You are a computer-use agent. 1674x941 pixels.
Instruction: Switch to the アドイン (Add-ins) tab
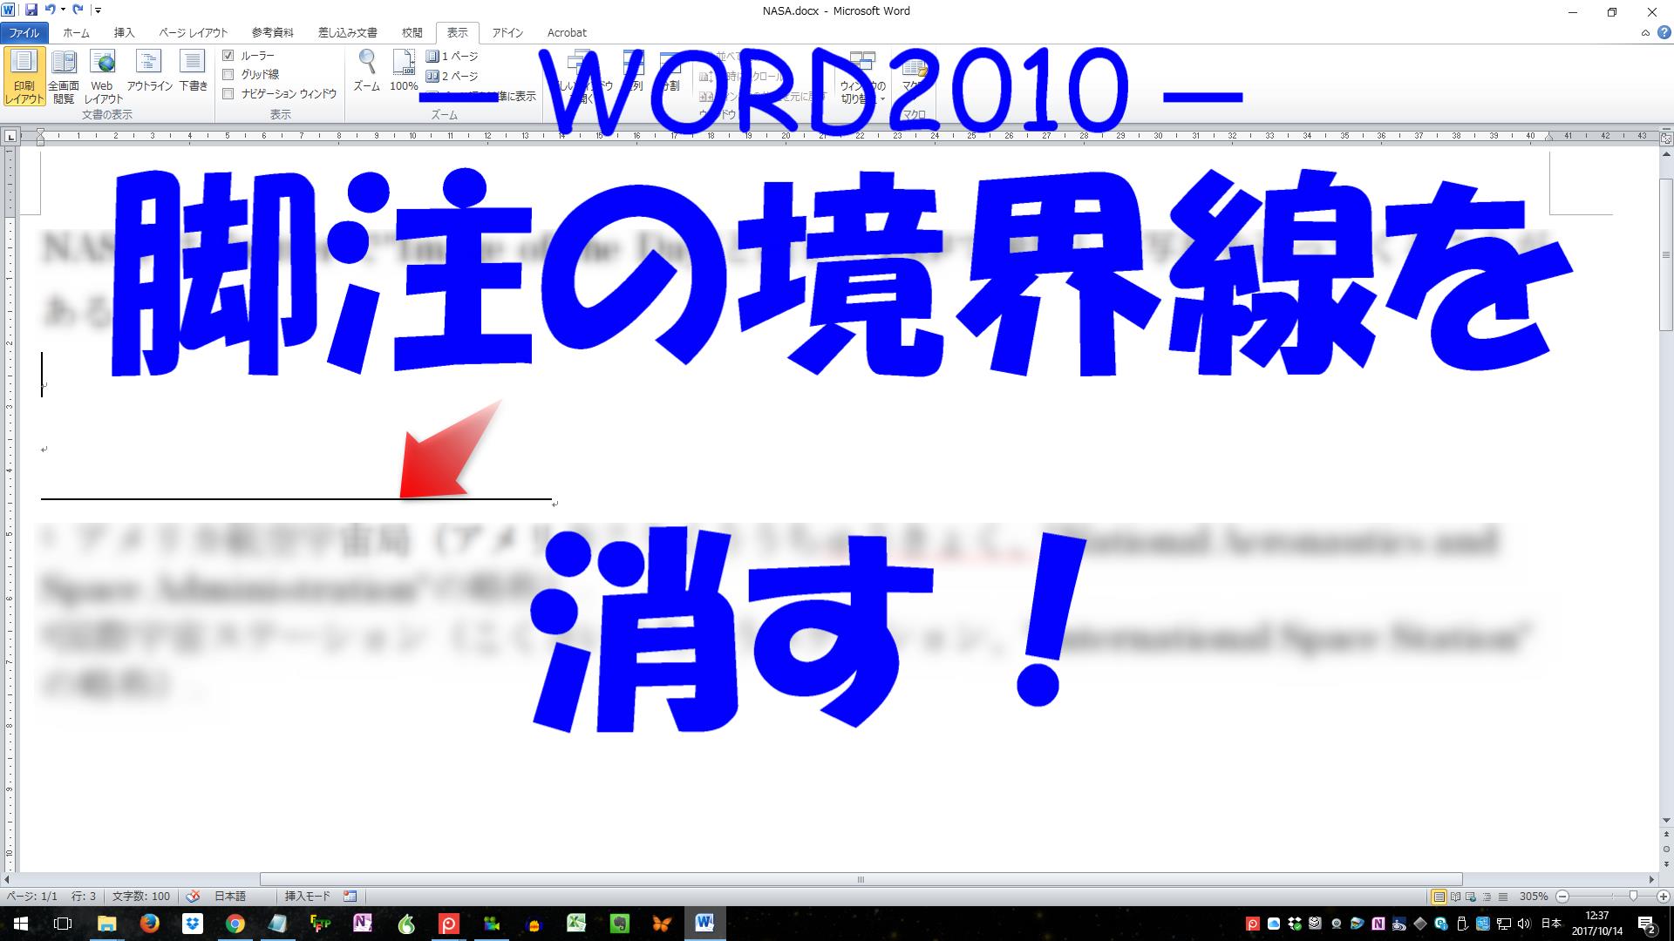(x=507, y=32)
